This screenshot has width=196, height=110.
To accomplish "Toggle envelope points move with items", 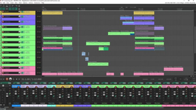I will [10, 9].
